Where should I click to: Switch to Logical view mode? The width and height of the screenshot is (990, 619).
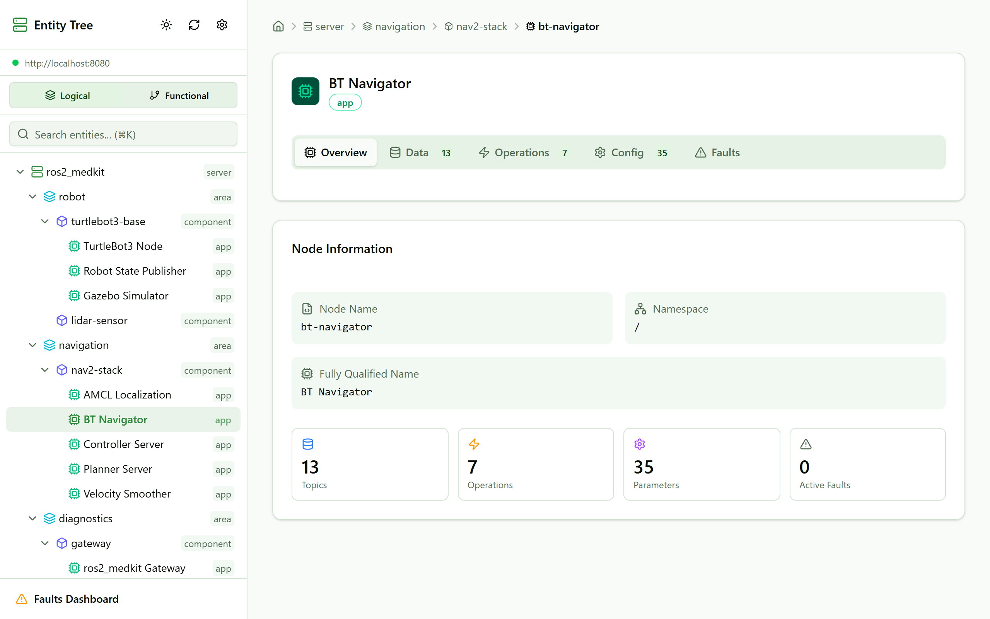(x=68, y=96)
